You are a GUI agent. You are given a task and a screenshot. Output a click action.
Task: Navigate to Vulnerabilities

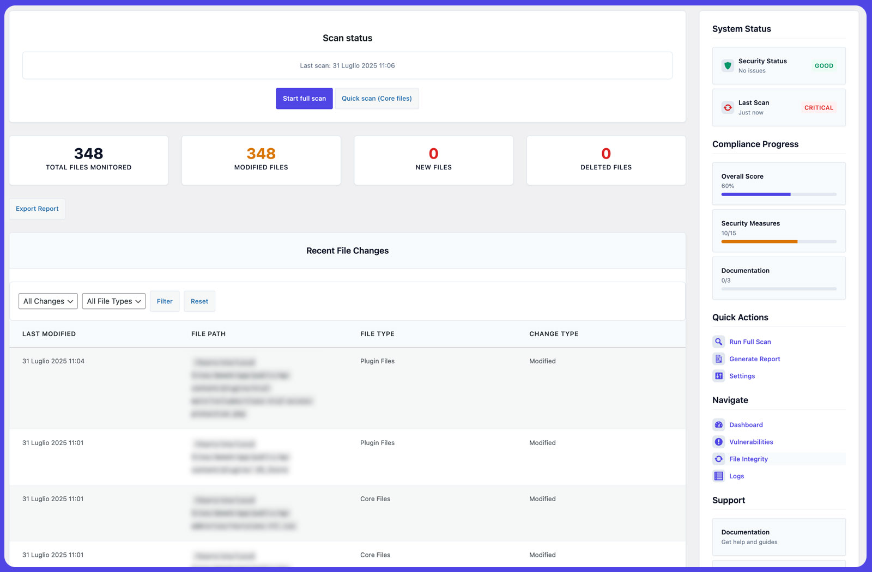[x=751, y=442]
